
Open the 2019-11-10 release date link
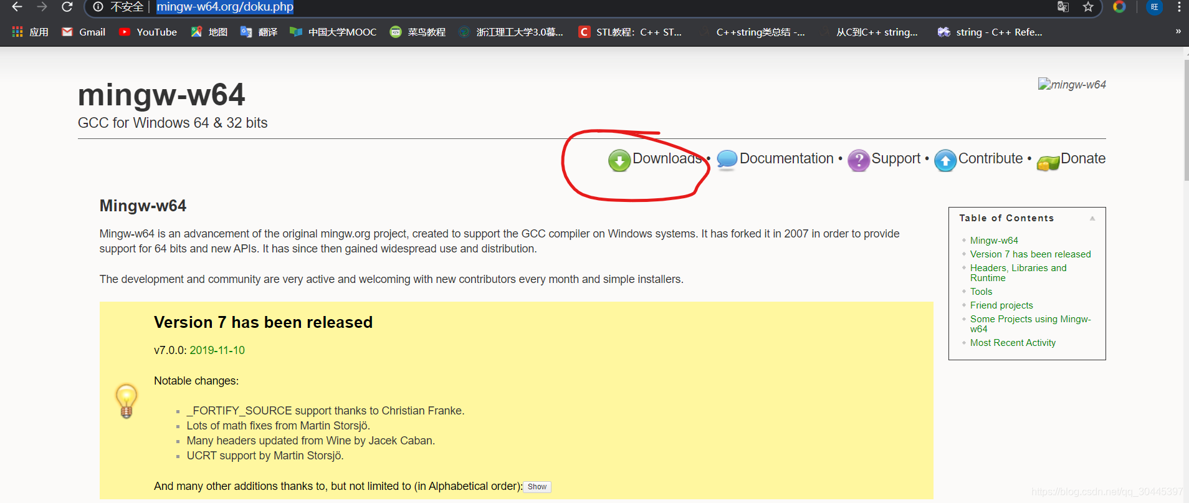pos(217,350)
